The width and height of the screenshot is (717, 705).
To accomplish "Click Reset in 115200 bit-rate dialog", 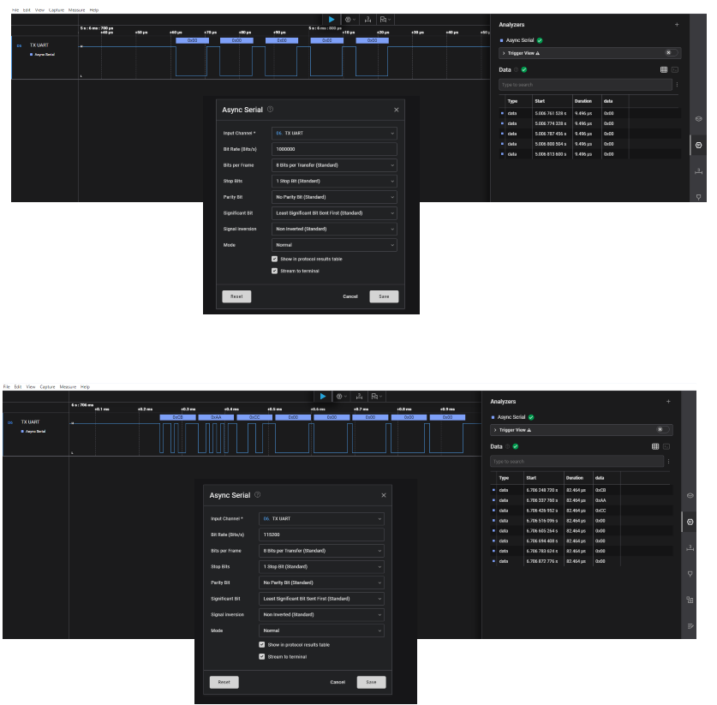I will tap(224, 682).
